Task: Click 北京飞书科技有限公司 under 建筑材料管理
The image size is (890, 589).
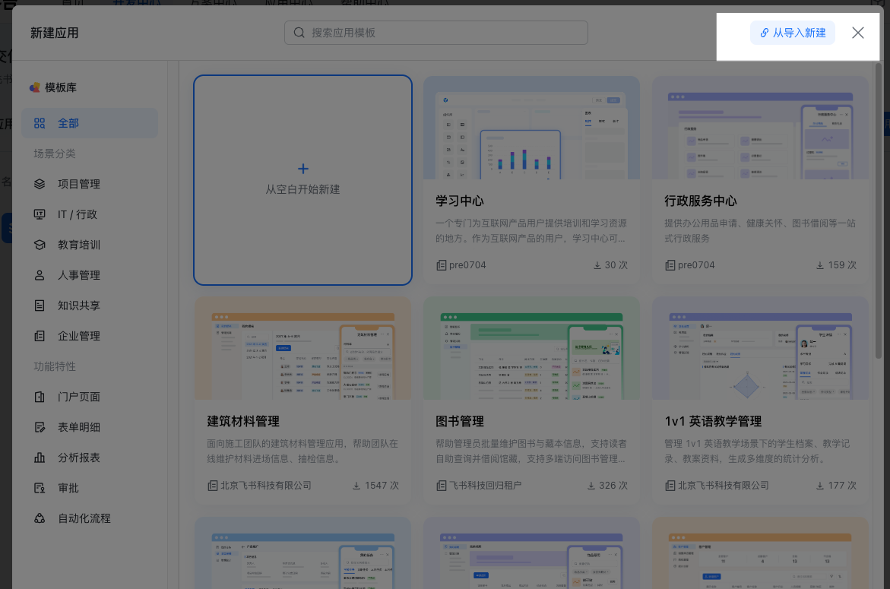Action: click(266, 486)
